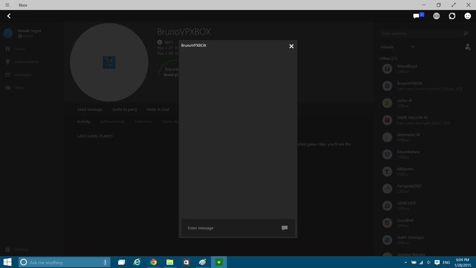Launch Internet Explorer from taskbar
The image size is (476, 268).
[x=137, y=262]
